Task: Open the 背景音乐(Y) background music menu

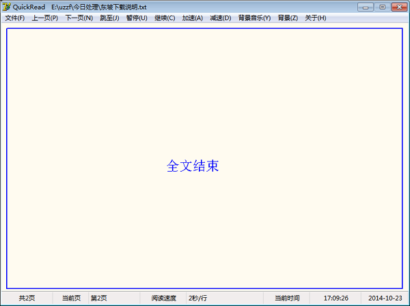Action: [x=254, y=18]
